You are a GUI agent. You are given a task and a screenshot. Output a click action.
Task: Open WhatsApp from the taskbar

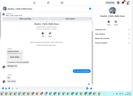click(x=46, y=94)
